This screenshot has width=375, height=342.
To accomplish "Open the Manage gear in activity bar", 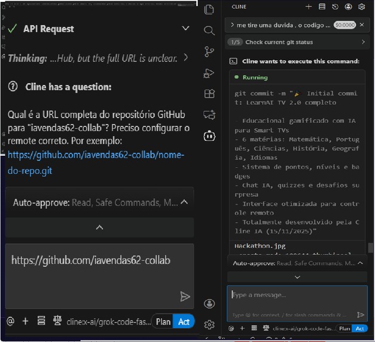I will point(209,325).
